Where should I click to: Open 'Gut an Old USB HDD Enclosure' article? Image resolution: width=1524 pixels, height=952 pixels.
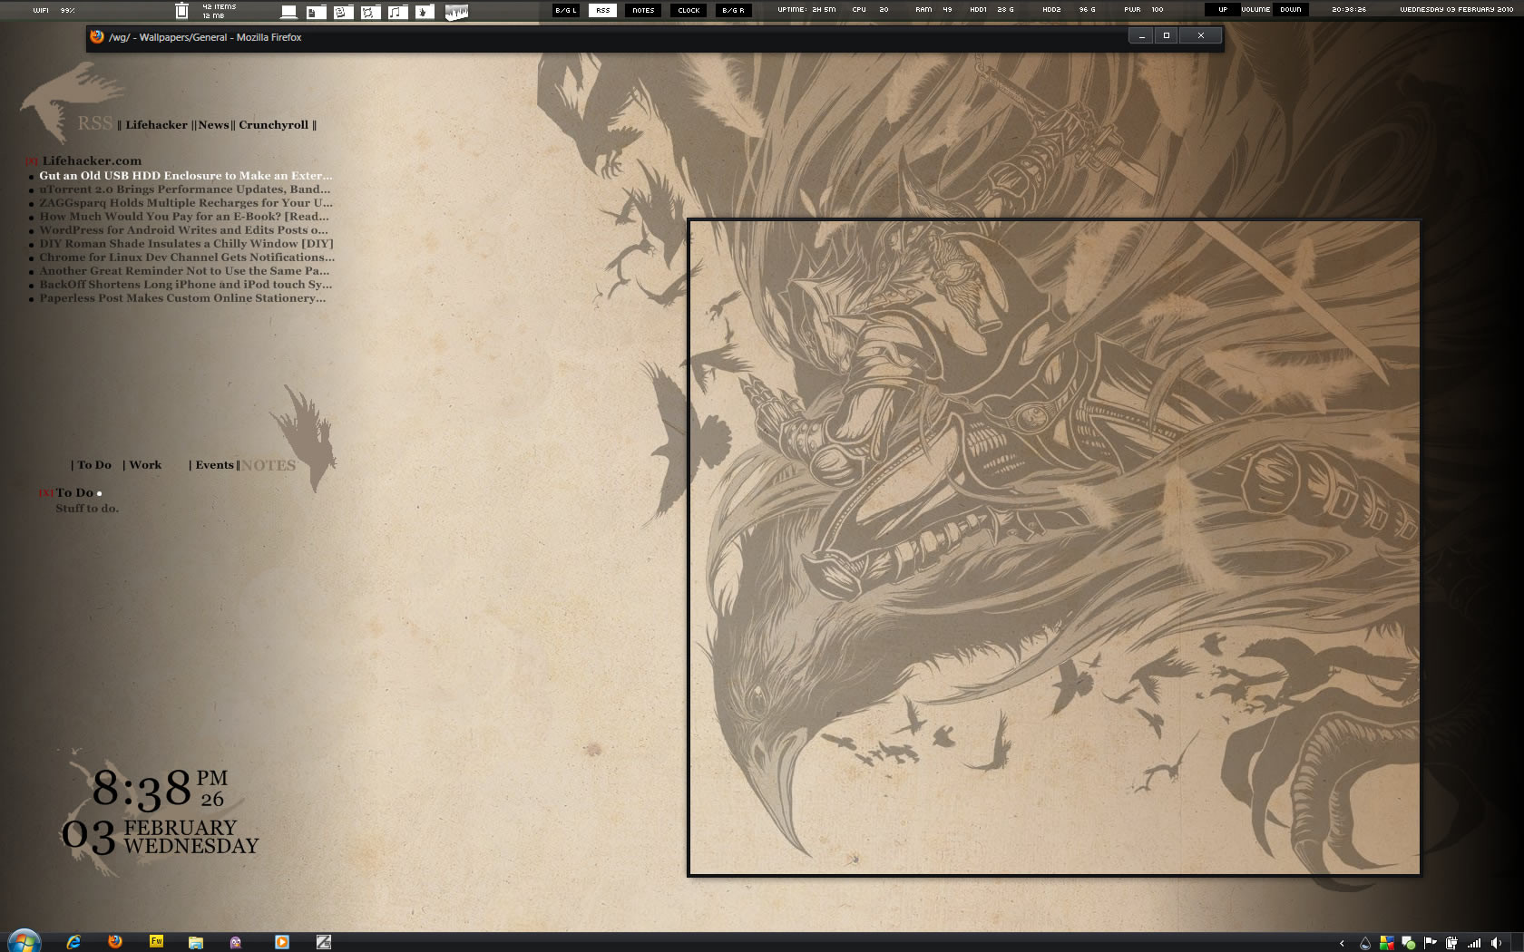[x=186, y=176]
